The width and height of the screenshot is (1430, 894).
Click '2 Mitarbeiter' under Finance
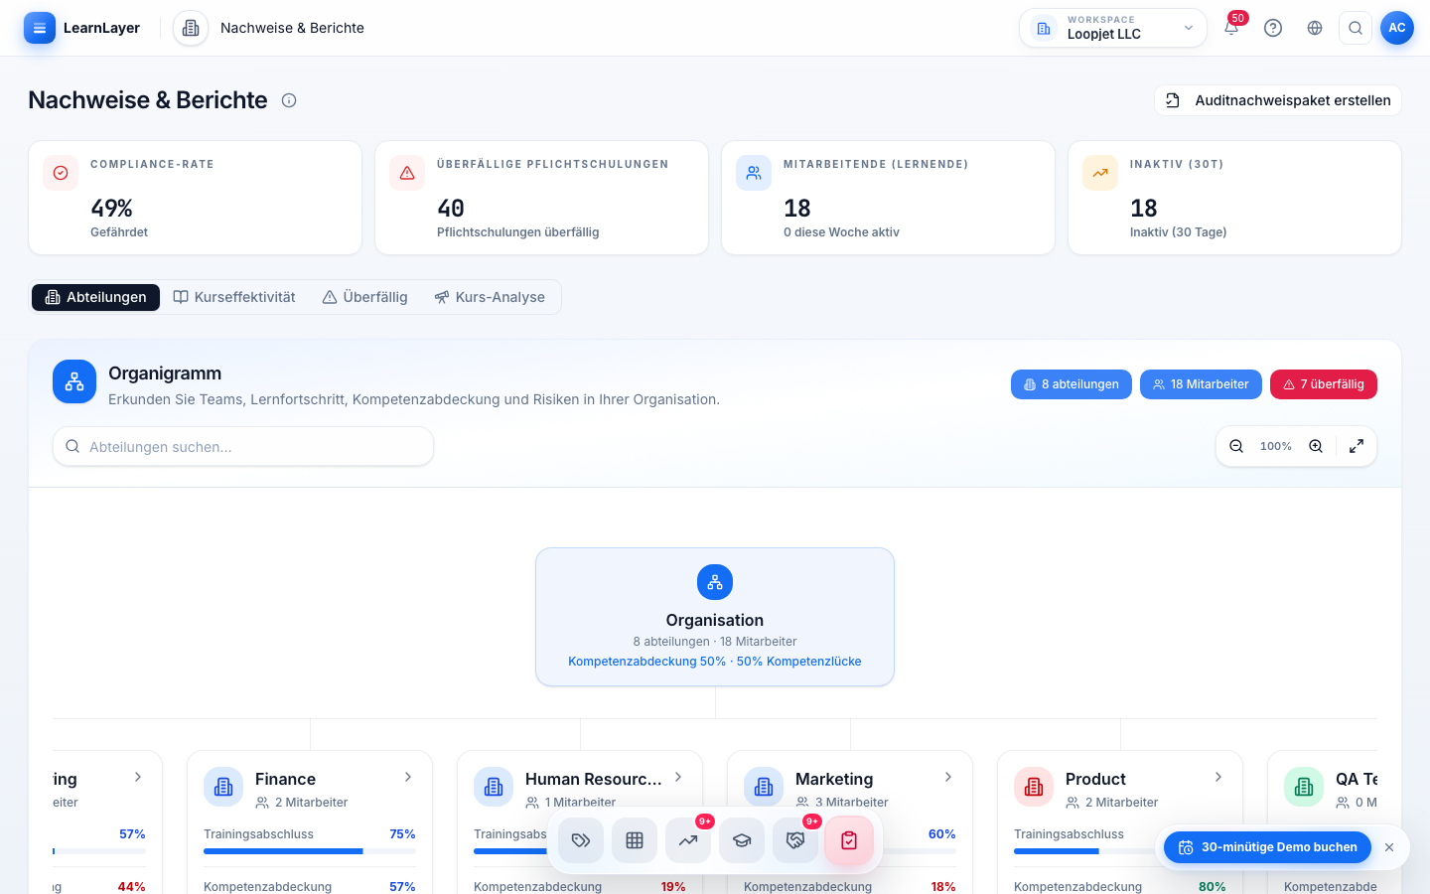312,803
